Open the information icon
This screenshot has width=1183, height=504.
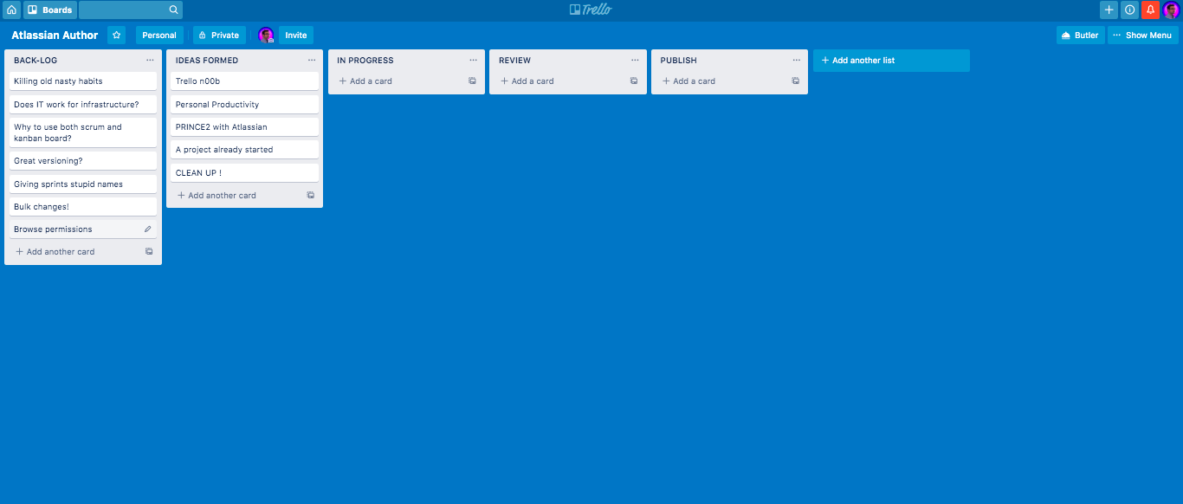(x=1130, y=10)
